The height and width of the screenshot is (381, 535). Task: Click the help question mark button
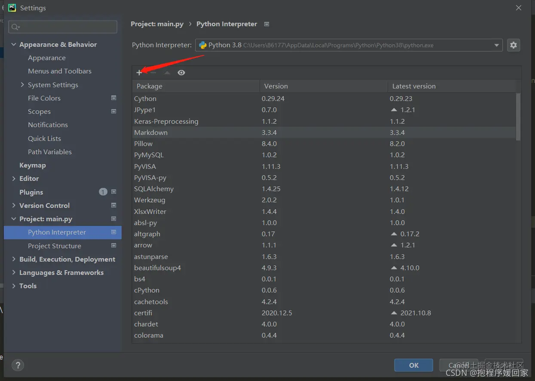click(18, 366)
